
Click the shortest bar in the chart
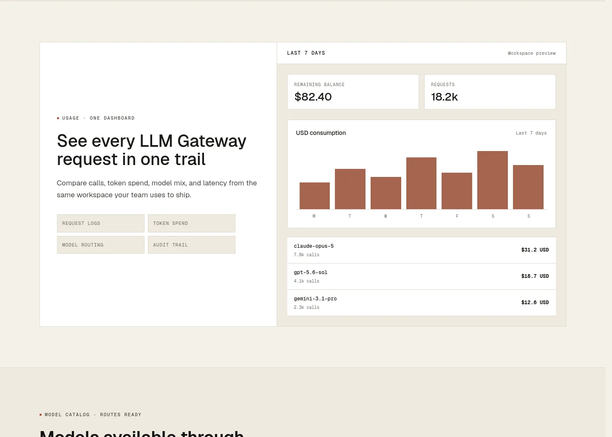(x=314, y=196)
